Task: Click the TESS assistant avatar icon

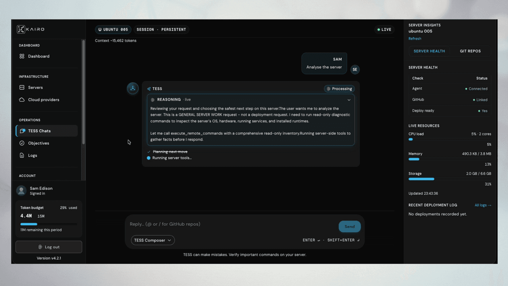Action: [x=133, y=89]
